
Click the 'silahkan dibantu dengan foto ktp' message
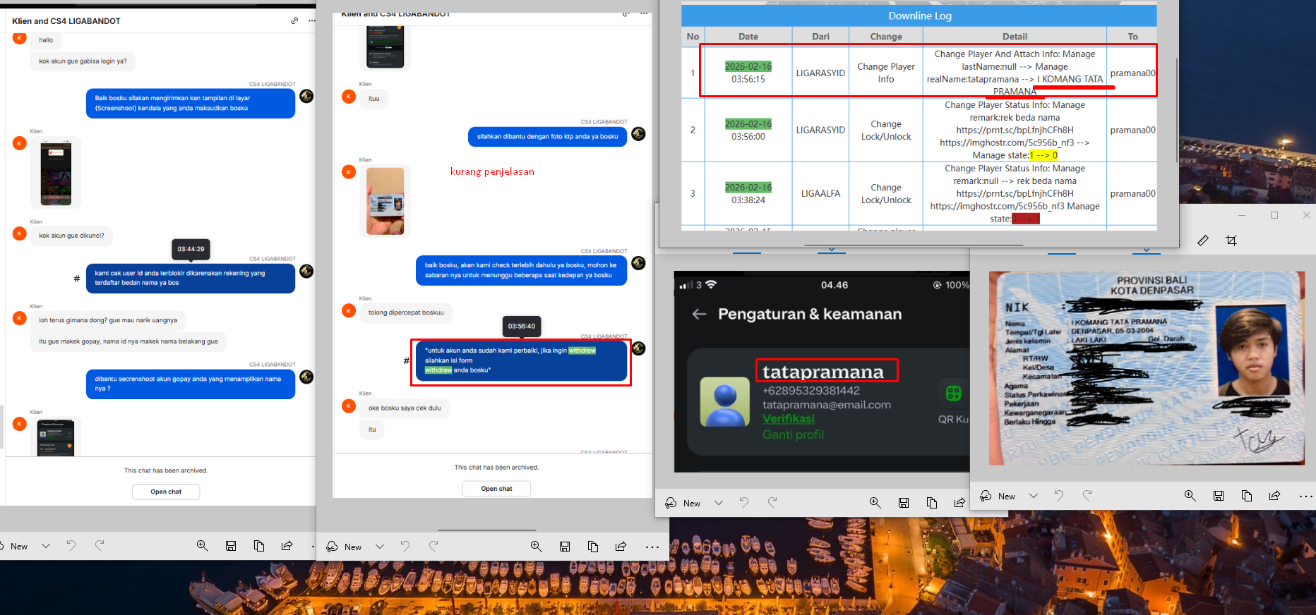pos(548,137)
